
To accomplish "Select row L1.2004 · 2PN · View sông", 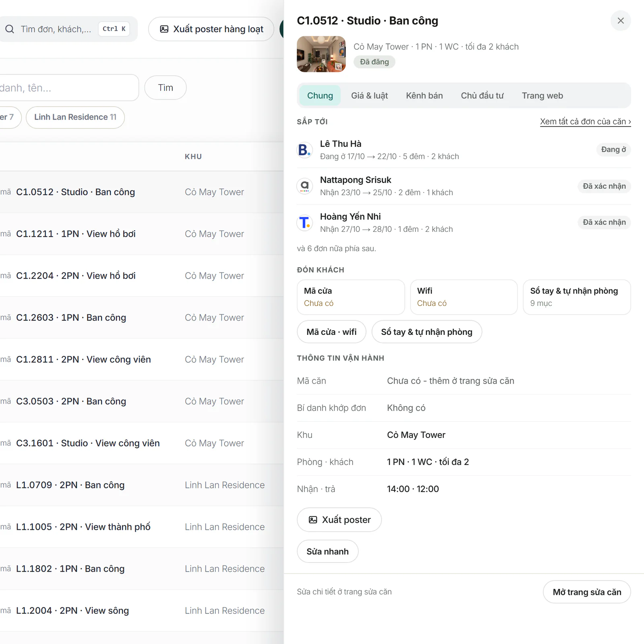I will pos(142,611).
